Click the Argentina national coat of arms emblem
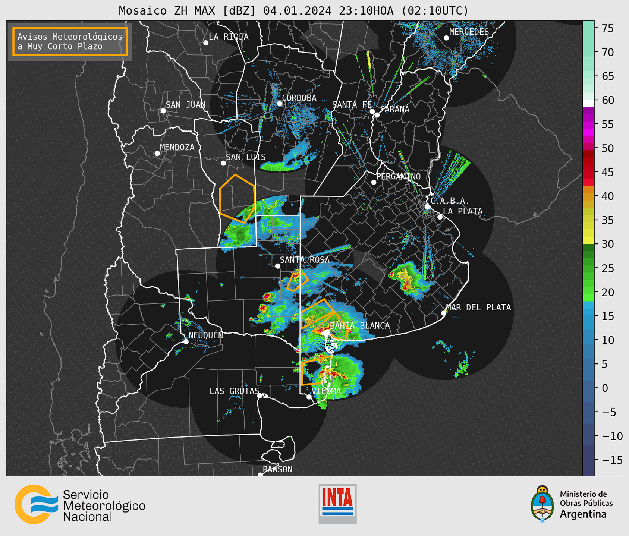 point(542,504)
